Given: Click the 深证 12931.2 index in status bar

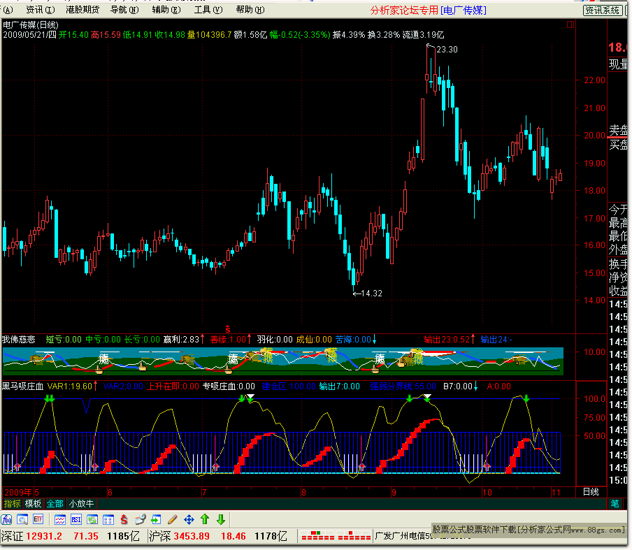Looking at the screenshot, I should tap(32, 536).
